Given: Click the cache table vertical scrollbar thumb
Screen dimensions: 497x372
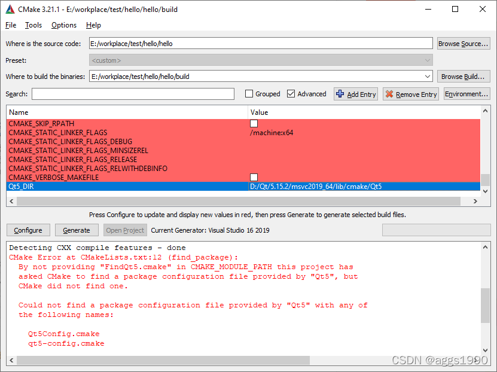Looking at the screenshot, I should [485, 179].
